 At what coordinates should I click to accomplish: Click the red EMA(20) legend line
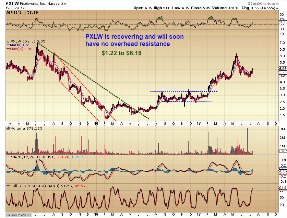8,49
